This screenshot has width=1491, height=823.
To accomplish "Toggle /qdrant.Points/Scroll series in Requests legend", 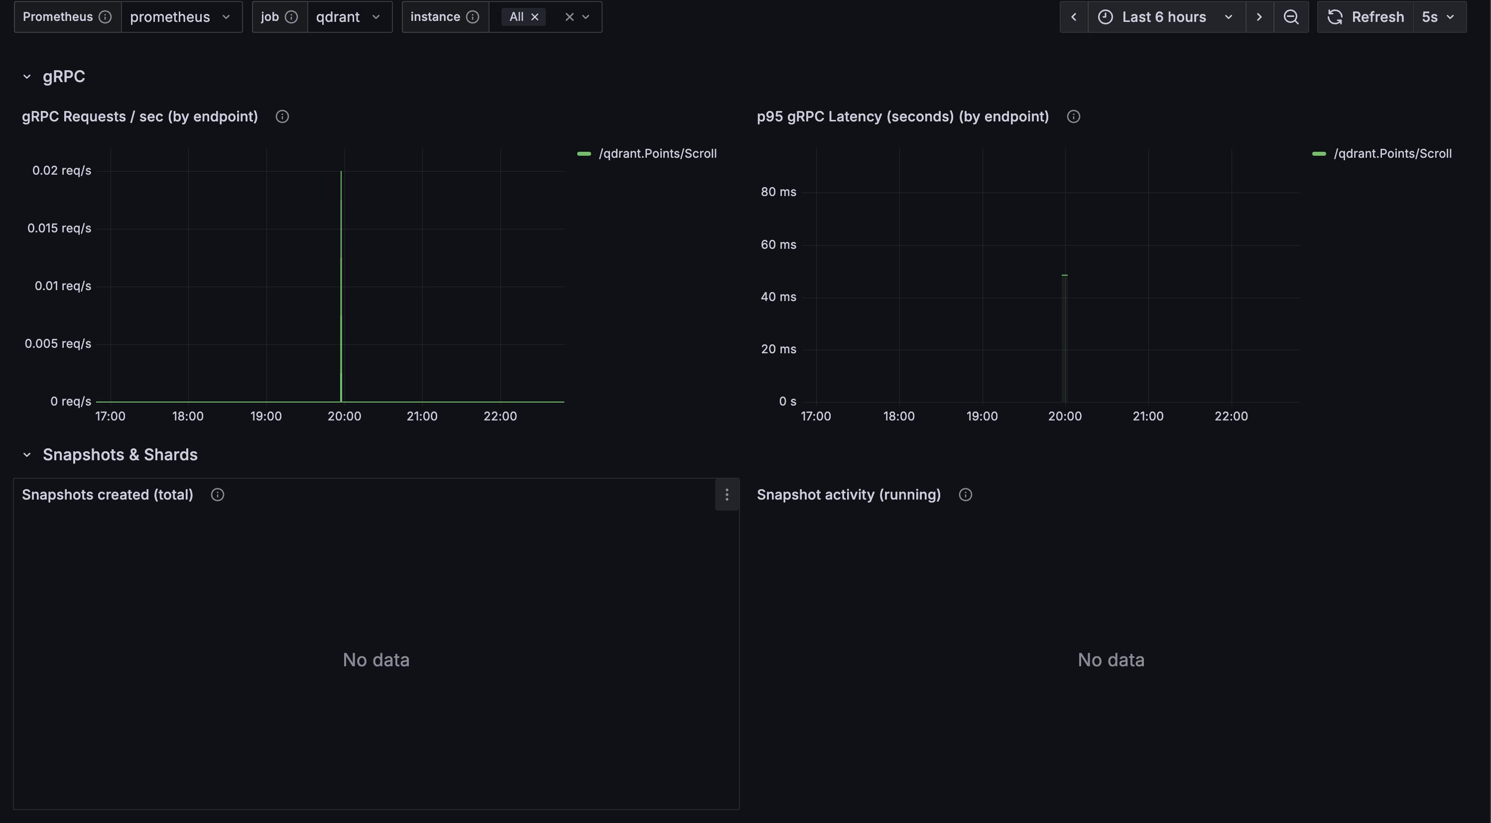I will click(657, 154).
